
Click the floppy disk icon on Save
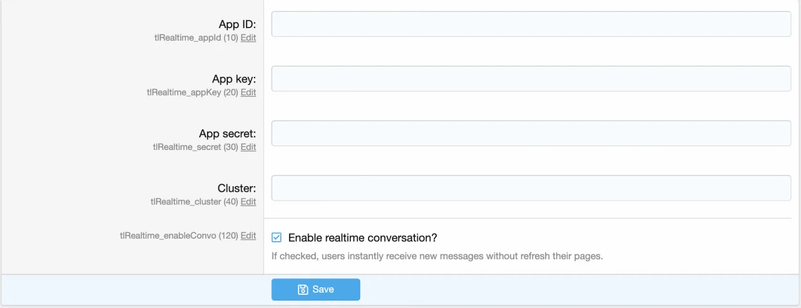303,289
